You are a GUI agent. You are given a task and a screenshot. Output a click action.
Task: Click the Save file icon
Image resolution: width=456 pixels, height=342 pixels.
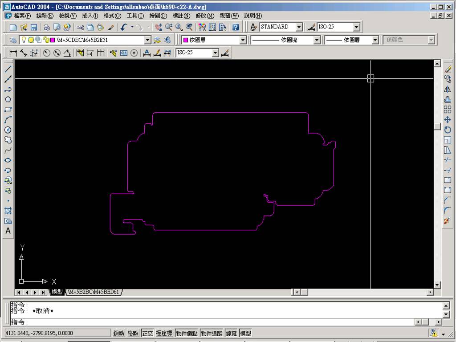[x=34, y=27]
